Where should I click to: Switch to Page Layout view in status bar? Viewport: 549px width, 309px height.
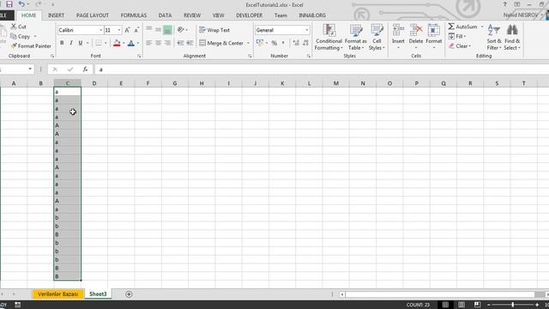coord(462,305)
